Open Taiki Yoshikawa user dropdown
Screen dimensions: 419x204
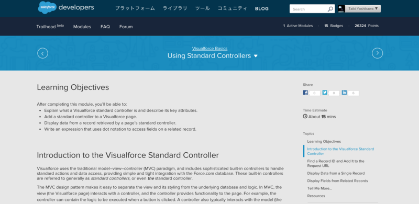coord(363,9)
